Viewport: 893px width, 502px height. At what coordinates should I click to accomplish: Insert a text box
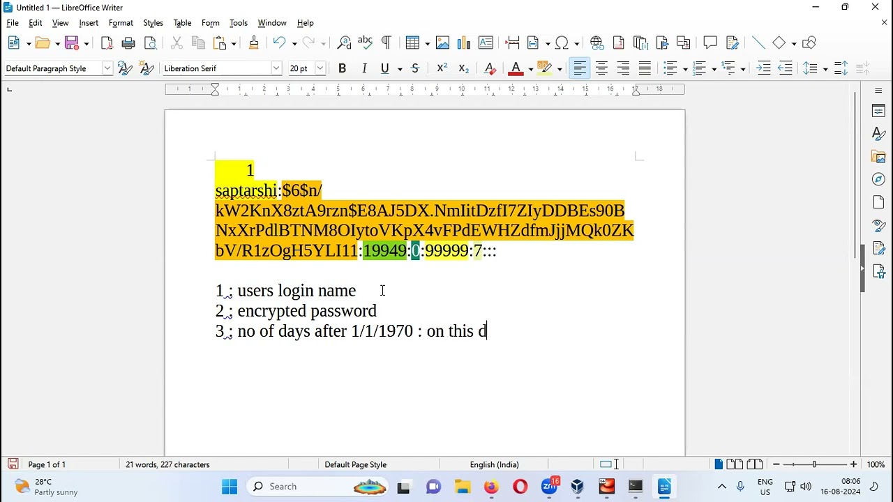point(486,43)
